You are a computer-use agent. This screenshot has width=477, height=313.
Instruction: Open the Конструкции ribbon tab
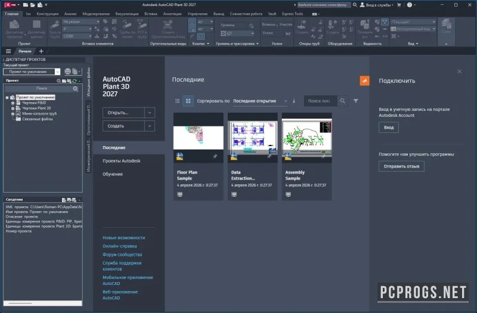pos(48,14)
